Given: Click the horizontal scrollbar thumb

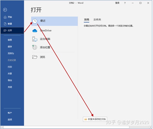Looking at the screenshot, I should [66, 127].
